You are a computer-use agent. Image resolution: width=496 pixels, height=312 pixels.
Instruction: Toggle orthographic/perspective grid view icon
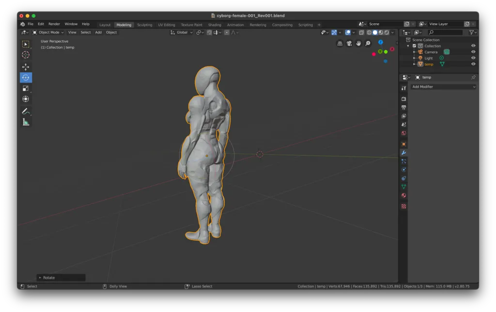point(340,43)
